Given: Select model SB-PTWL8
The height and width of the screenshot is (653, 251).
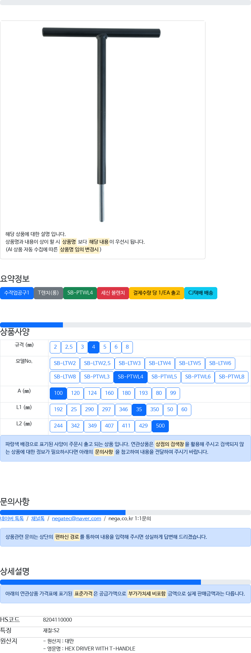Looking at the screenshot, I should [231, 377].
